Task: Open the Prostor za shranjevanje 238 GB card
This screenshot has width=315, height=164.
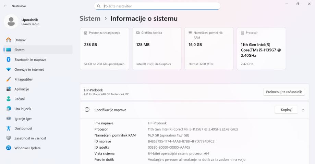Action: 105,49
